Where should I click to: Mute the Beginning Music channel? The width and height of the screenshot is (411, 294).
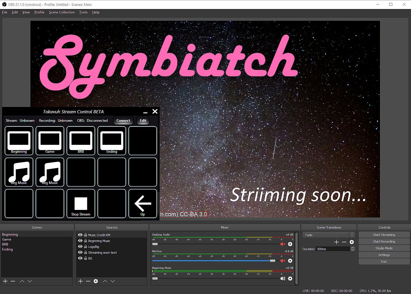coord(283,279)
